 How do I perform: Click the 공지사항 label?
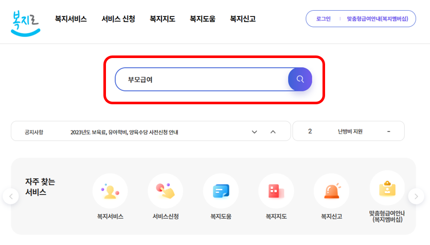(34, 132)
